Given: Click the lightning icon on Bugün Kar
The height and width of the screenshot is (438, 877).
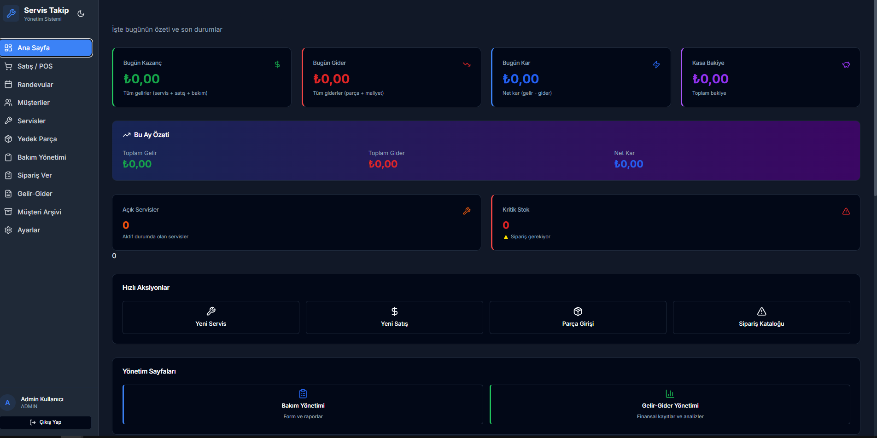Looking at the screenshot, I should (x=656, y=64).
